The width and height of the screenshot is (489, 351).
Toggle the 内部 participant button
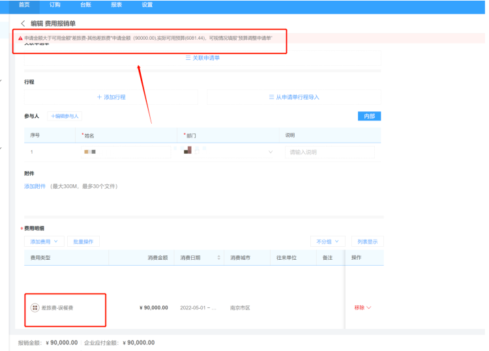coord(369,116)
